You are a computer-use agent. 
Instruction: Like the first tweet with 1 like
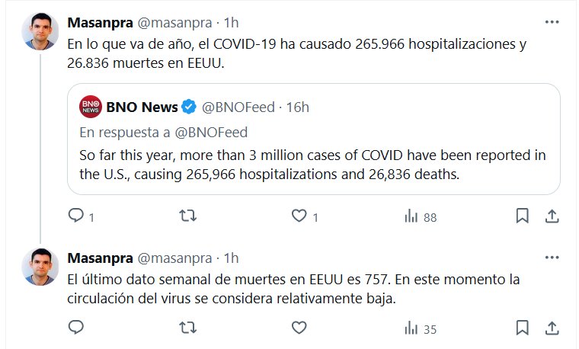(300, 216)
